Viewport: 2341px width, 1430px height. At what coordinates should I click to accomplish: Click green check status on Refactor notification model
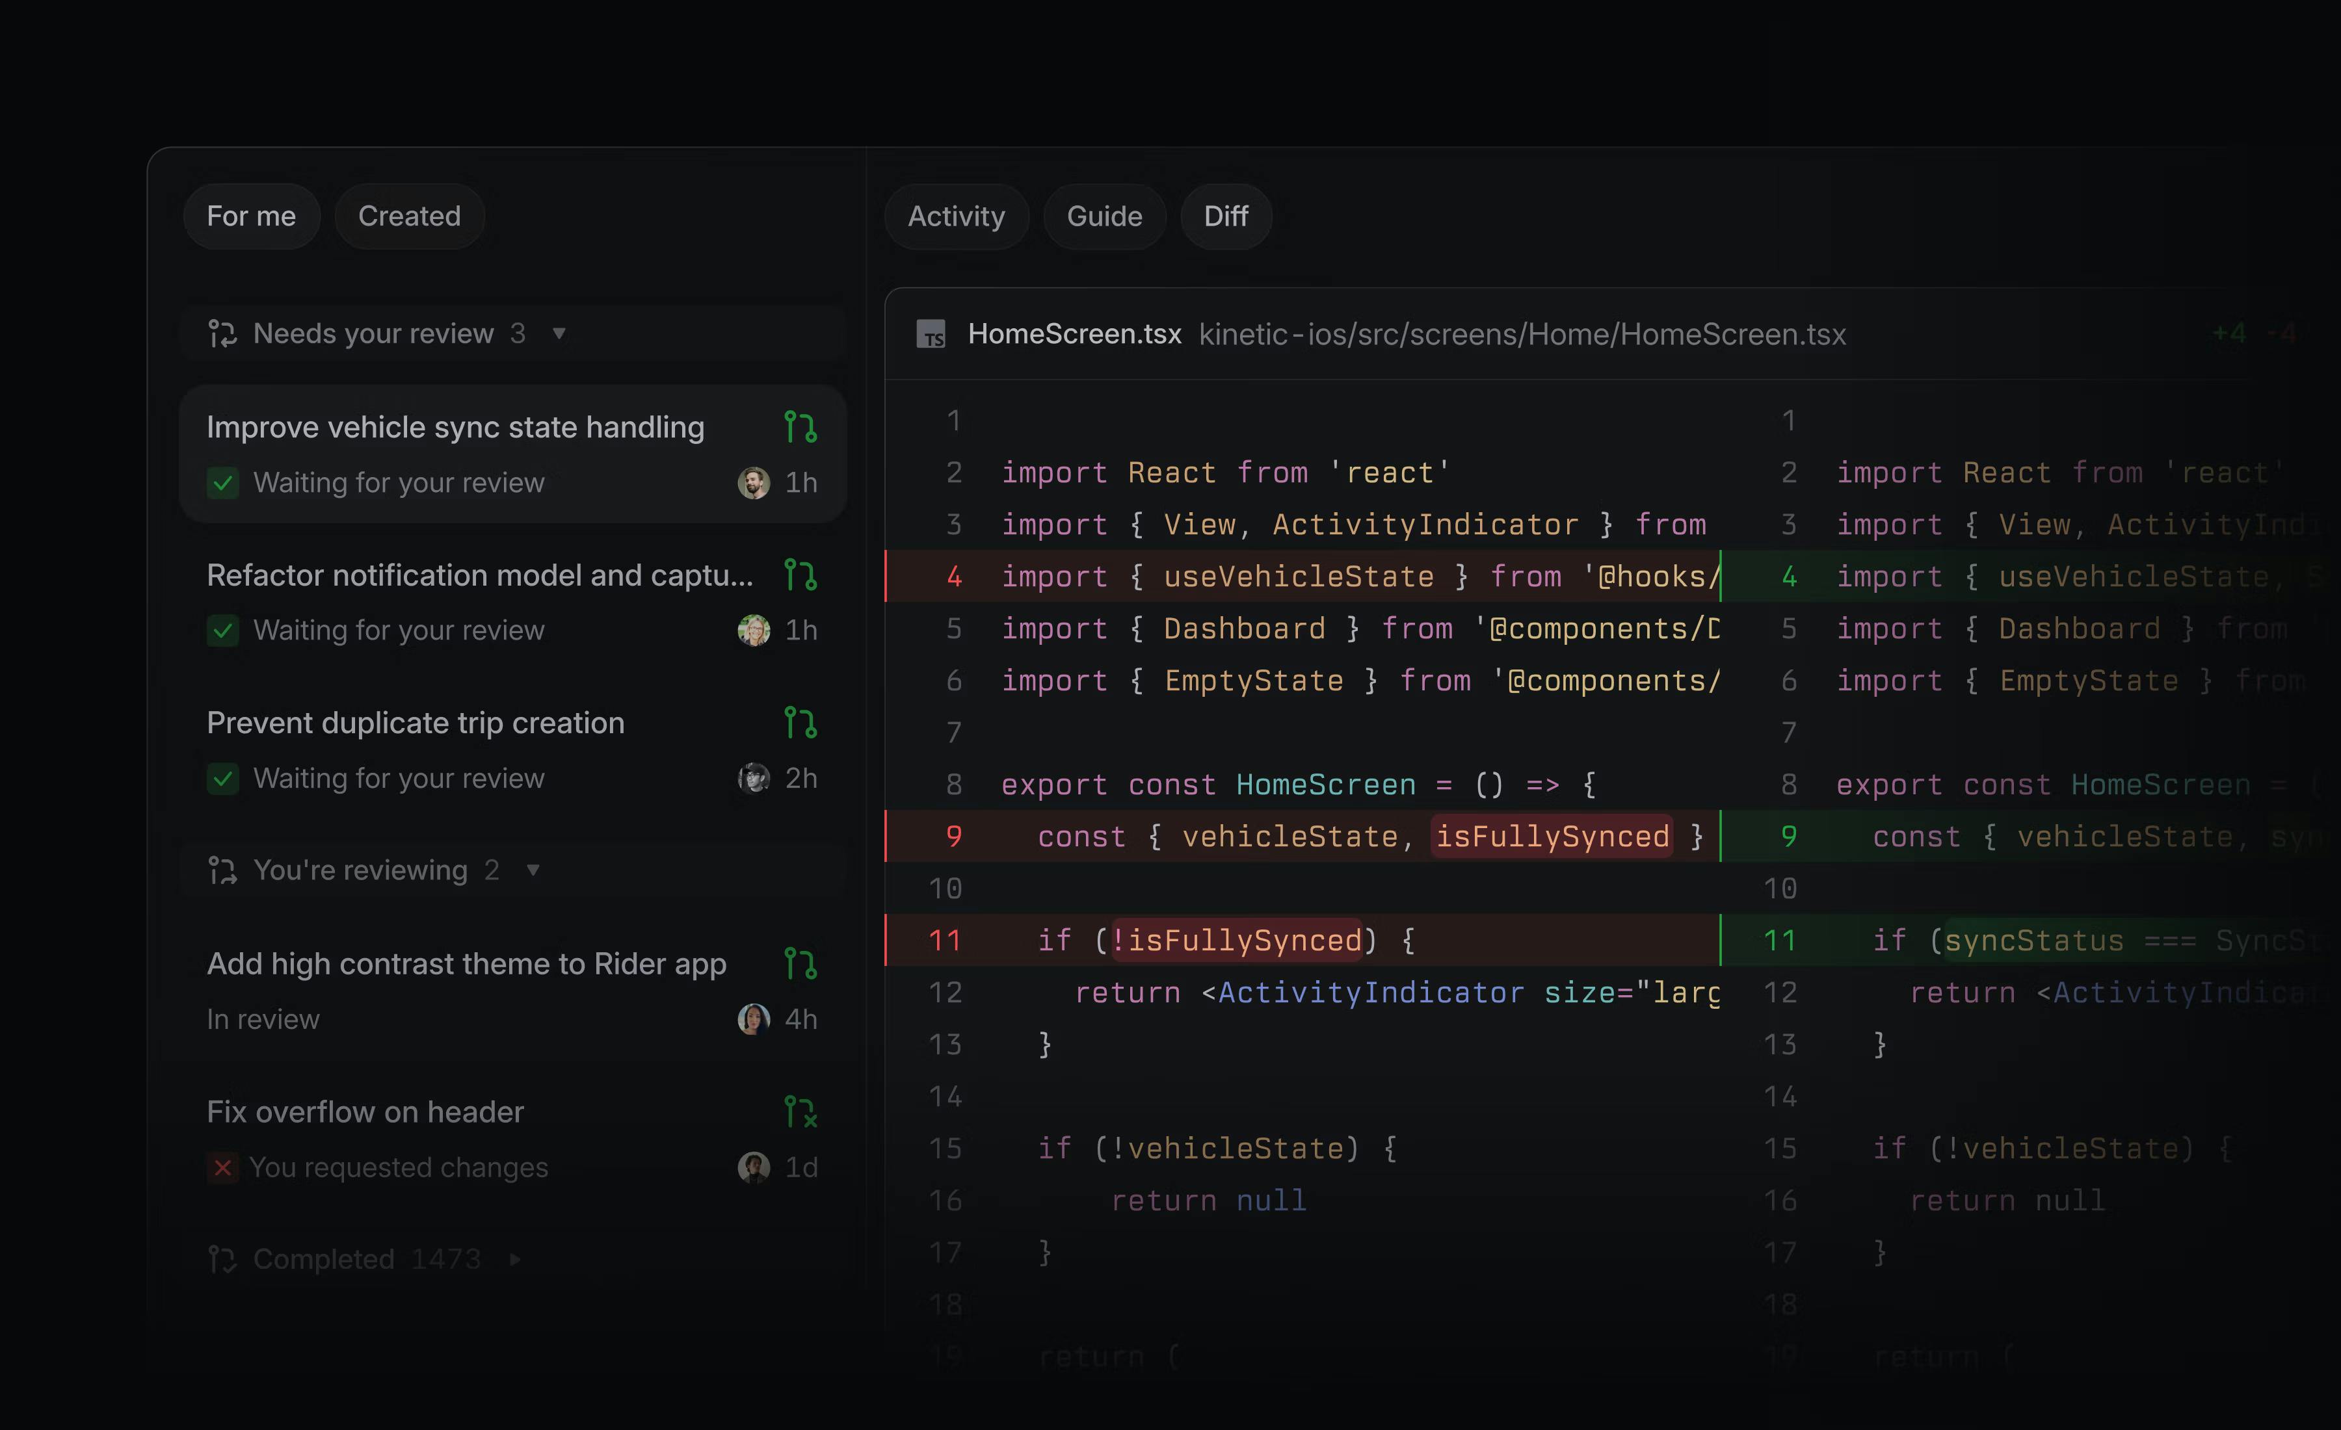(223, 630)
